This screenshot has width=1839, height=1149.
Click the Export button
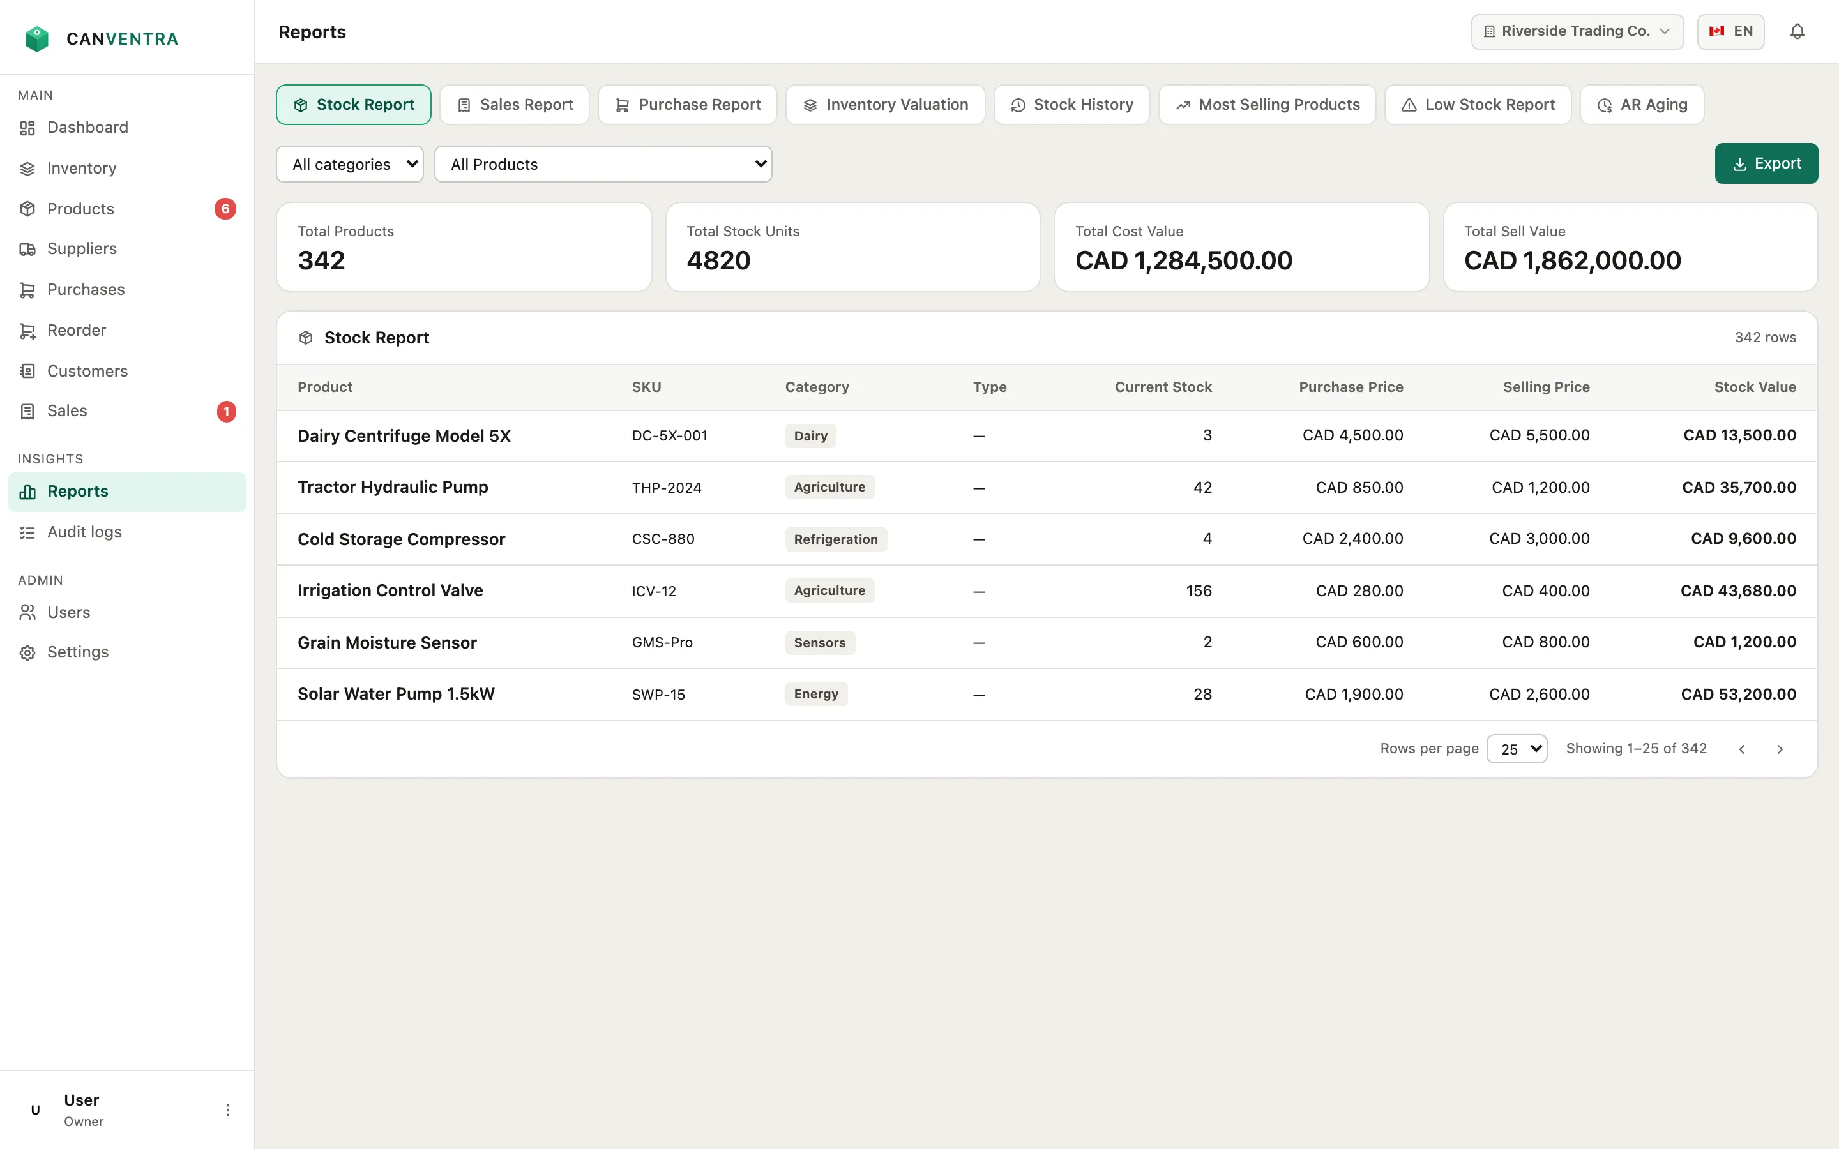(1766, 163)
